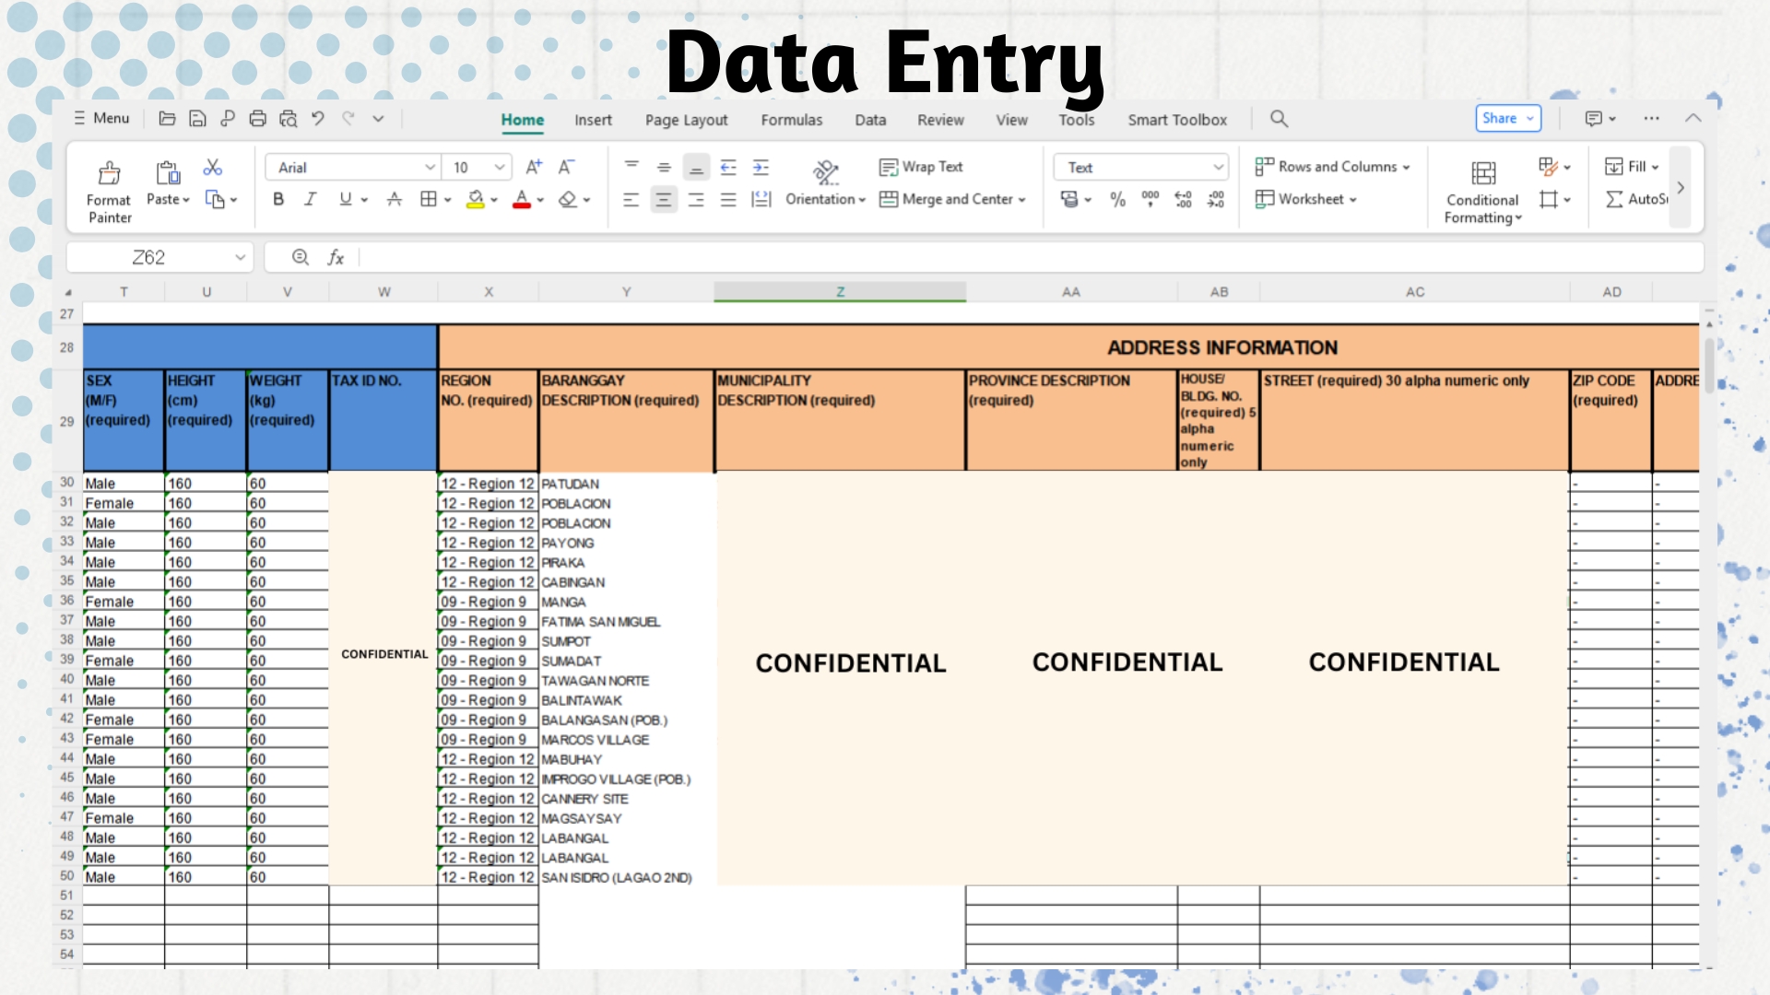
Task: Open the Text number format dropdown
Action: [1141, 168]
